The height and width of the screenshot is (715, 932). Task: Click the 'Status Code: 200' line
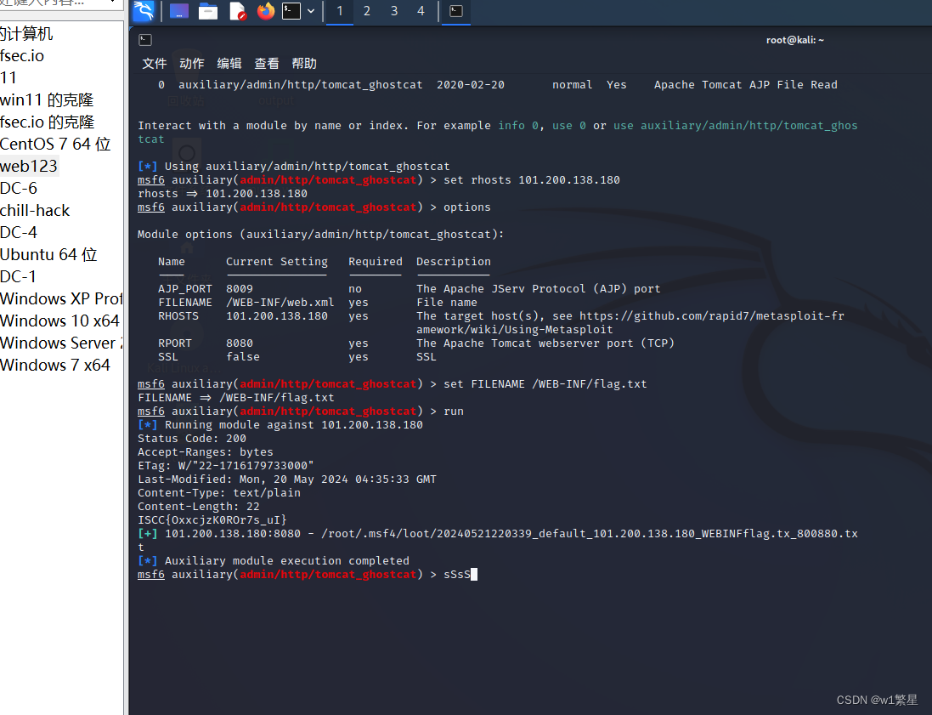pyautogui.click(x=192, y=439)
